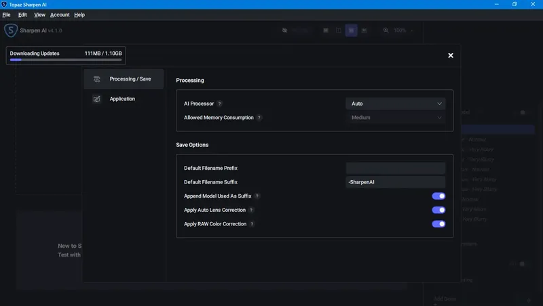Open the AI Processor Auto dropdown
Image resolution: width=543 pixels, height=306 pixels.
tap(396, 104)
